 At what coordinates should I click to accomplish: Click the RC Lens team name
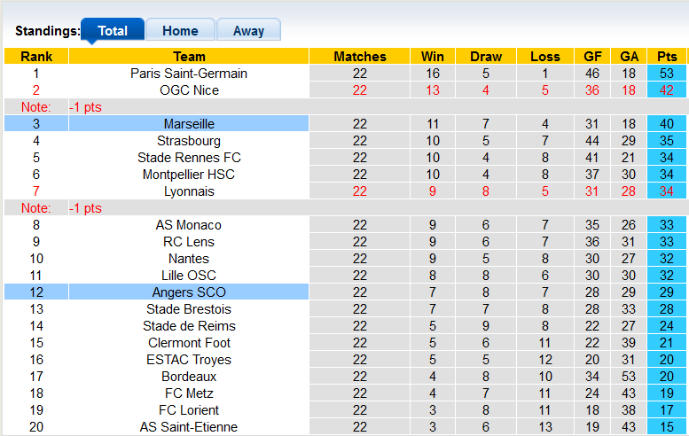[x=189, y=242]
